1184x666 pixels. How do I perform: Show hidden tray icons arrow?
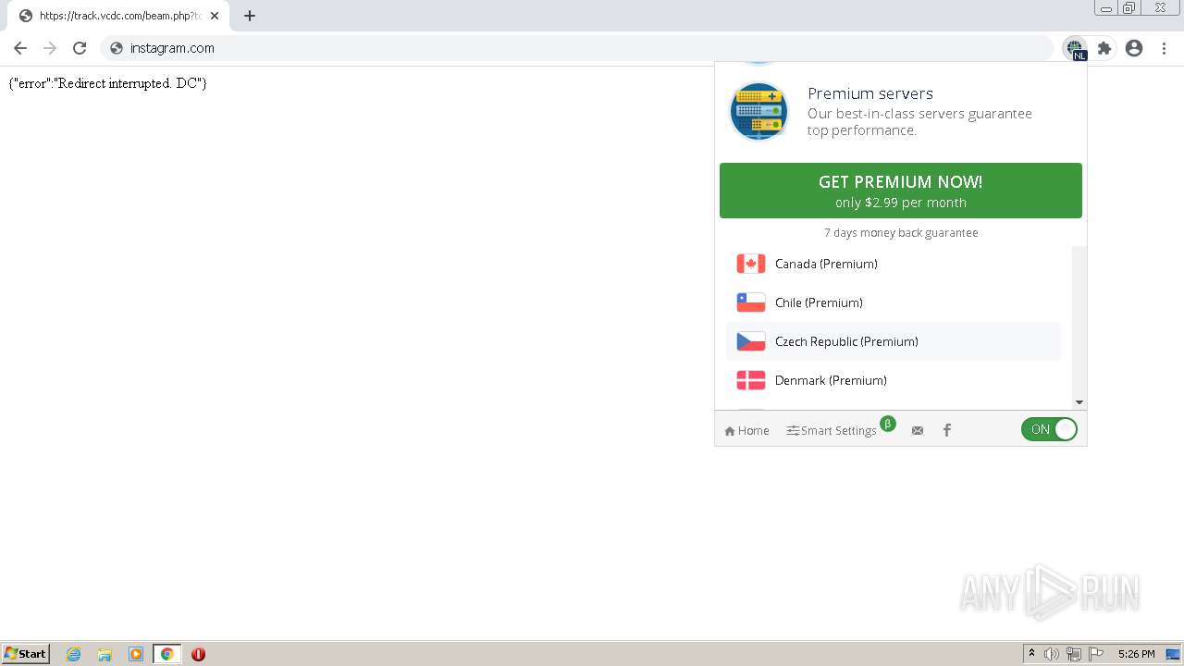1031,654
